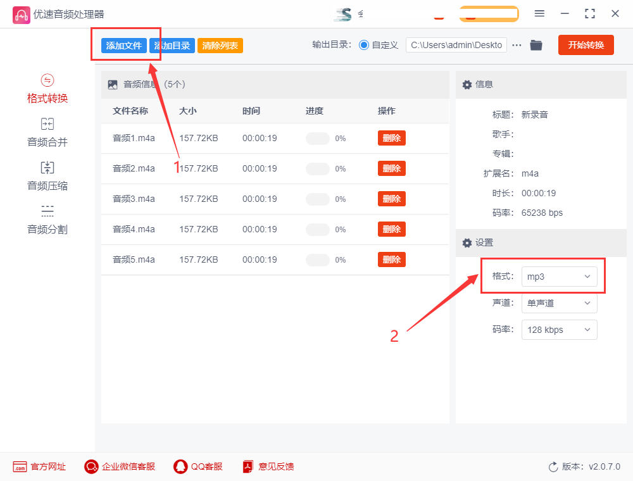This screenshot has width=633, height=481.
Task: Click the app logo in top-left corner
Action: tap(22, 13)
